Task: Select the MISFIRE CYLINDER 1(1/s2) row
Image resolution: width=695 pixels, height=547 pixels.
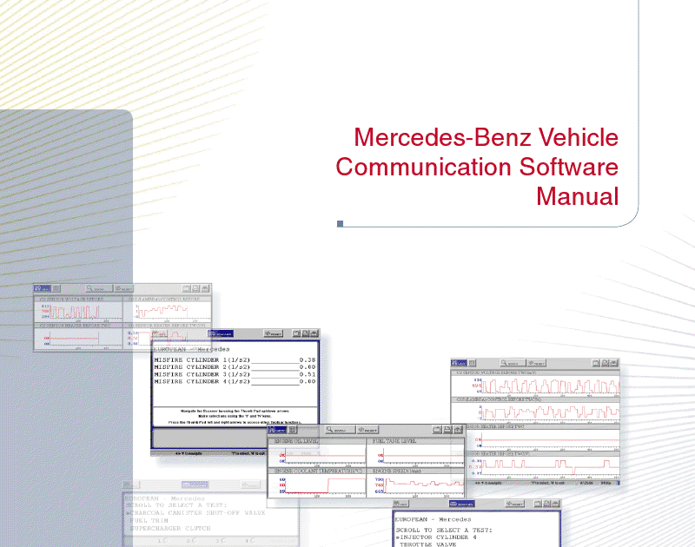Action: click(x=235, y=360)
